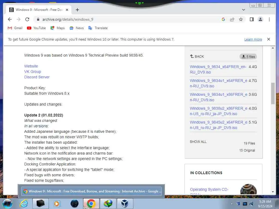279x209 pixels.
Task: Click the shield security tray icon
Action: pos(238,204)
